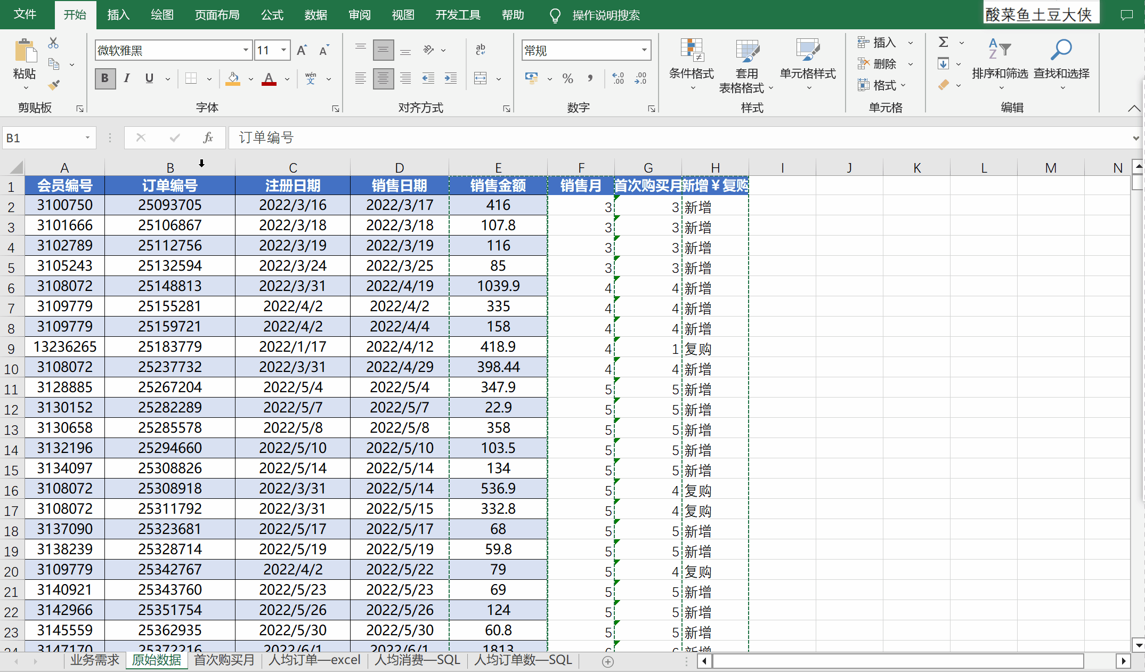The height and width of the screenshot is (672, 1145).
Task: Click the Insert Function fx icon
Action: [208, 138]
